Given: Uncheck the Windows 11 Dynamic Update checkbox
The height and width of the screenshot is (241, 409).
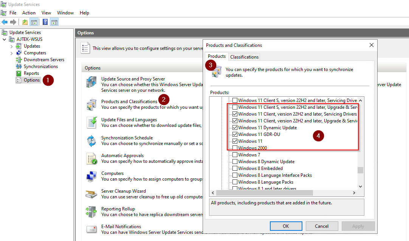Looking at the screenshot, I should (235, 127).
